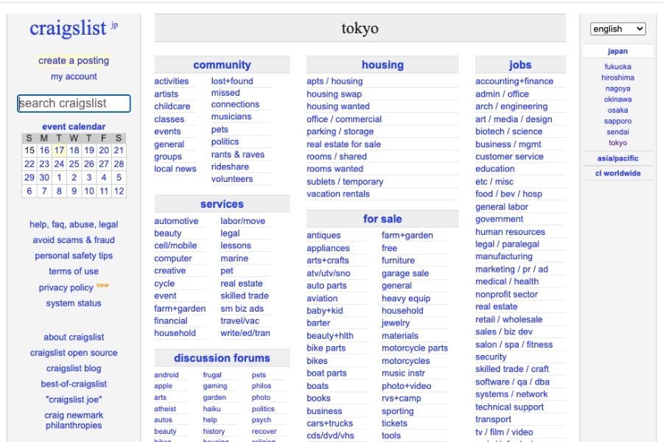The height and width of the screenshot is (442, 663).
Task: Open the for sale section header
Action: tap(382, 219)
